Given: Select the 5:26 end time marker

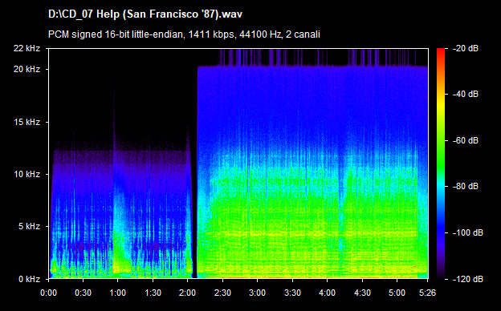Looking at the screenshot, I should [x=427, y=293].
